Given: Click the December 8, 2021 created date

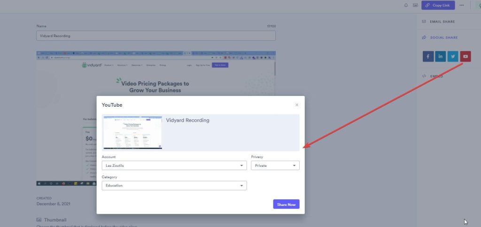Looking at the screenshot, I should [x=54, y=204].
